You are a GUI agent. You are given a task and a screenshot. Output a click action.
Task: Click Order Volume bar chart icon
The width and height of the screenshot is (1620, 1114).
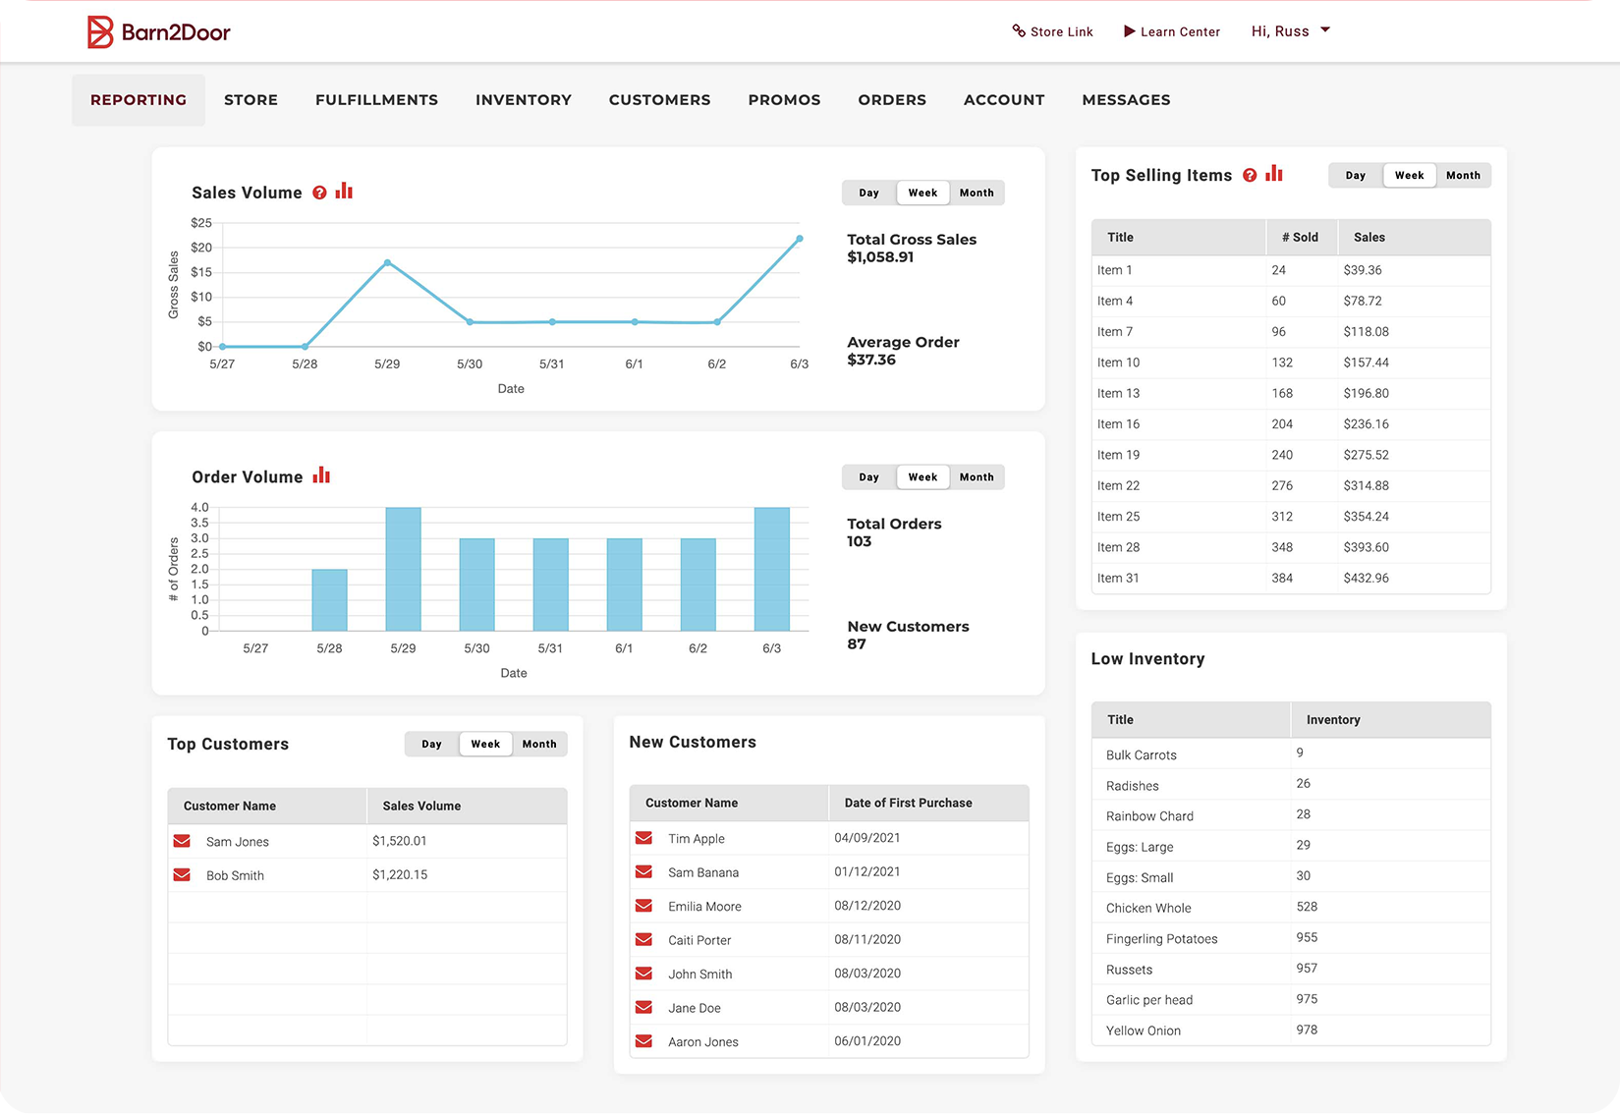321,475
